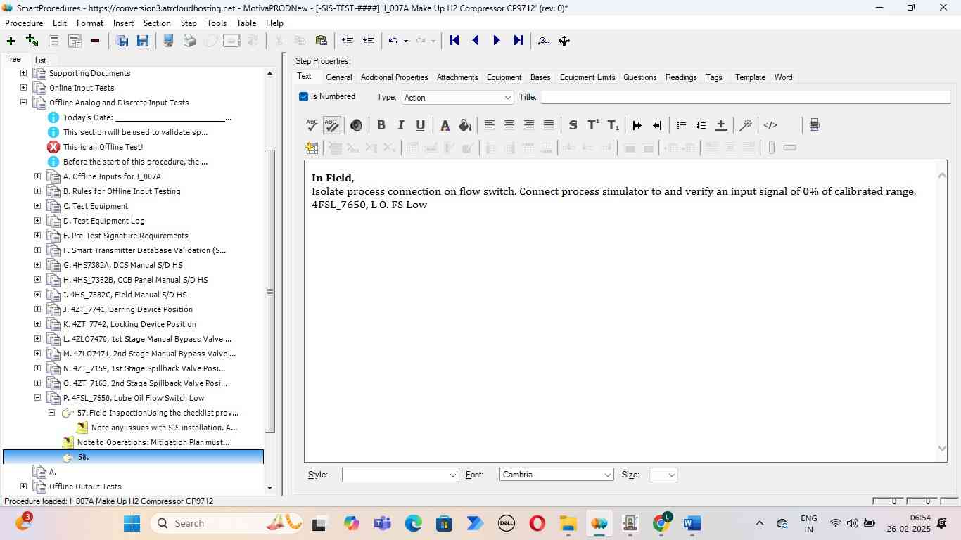Image resolution: width=961 pixels, height=540 pixels.
Task: Click the insert table star icon
Action: [312, 148]
